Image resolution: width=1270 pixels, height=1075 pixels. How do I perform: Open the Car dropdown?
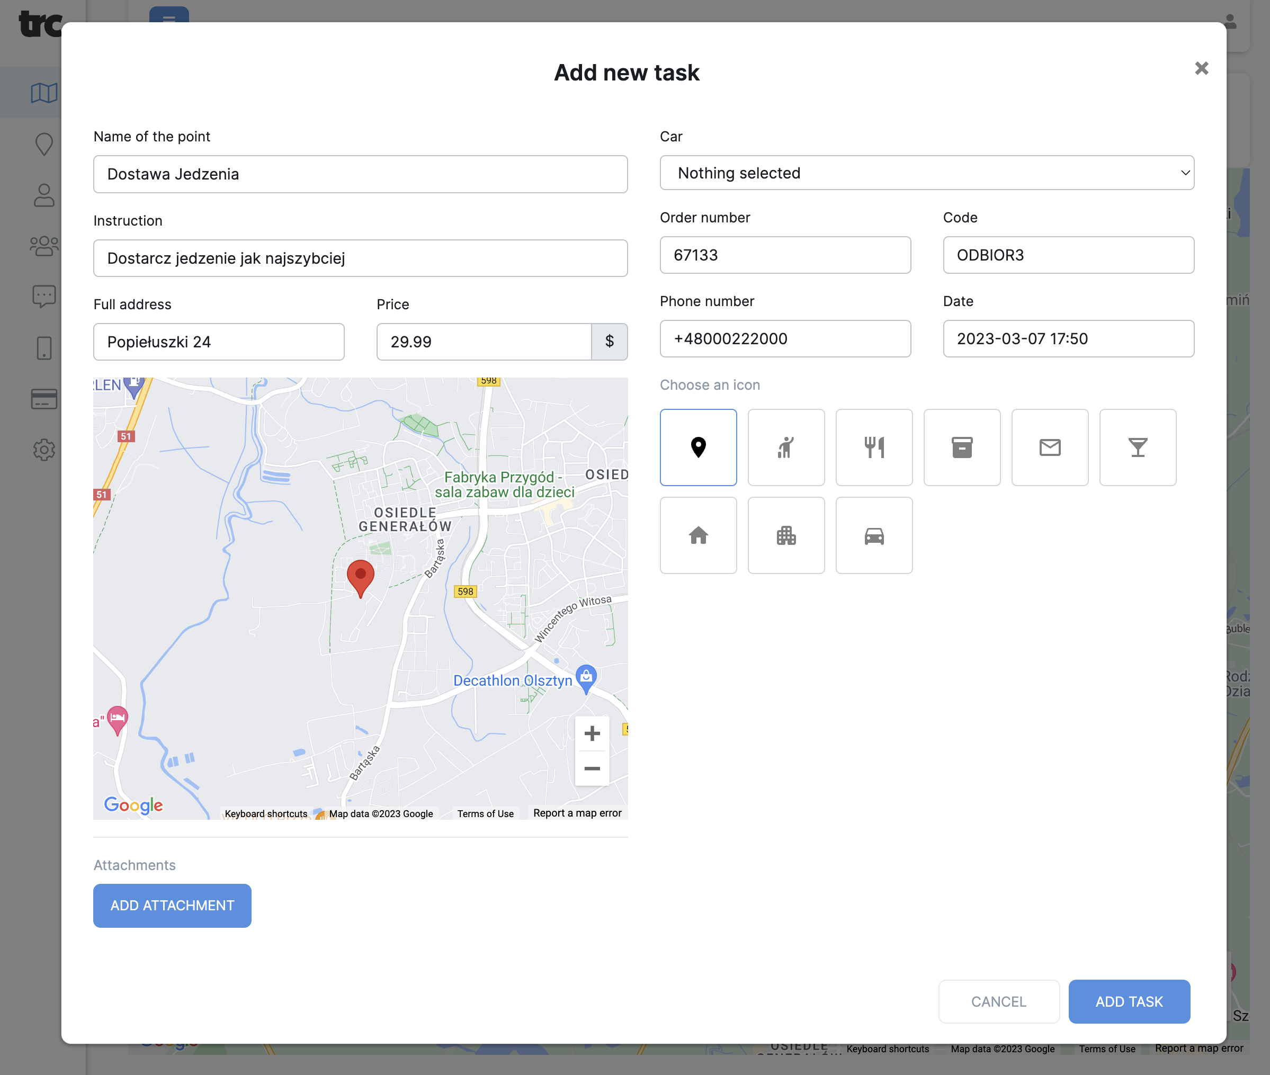click(926, 173)
